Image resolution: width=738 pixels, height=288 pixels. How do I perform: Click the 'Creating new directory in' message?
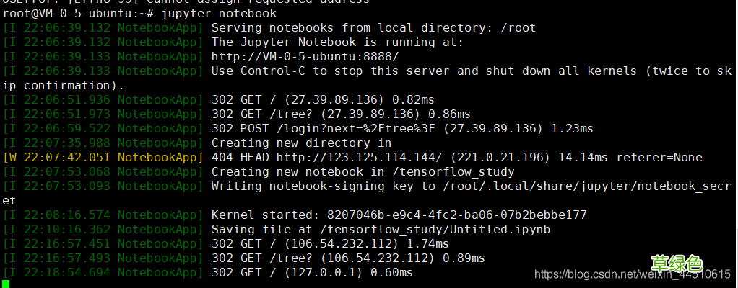click(x=301, y=143)
